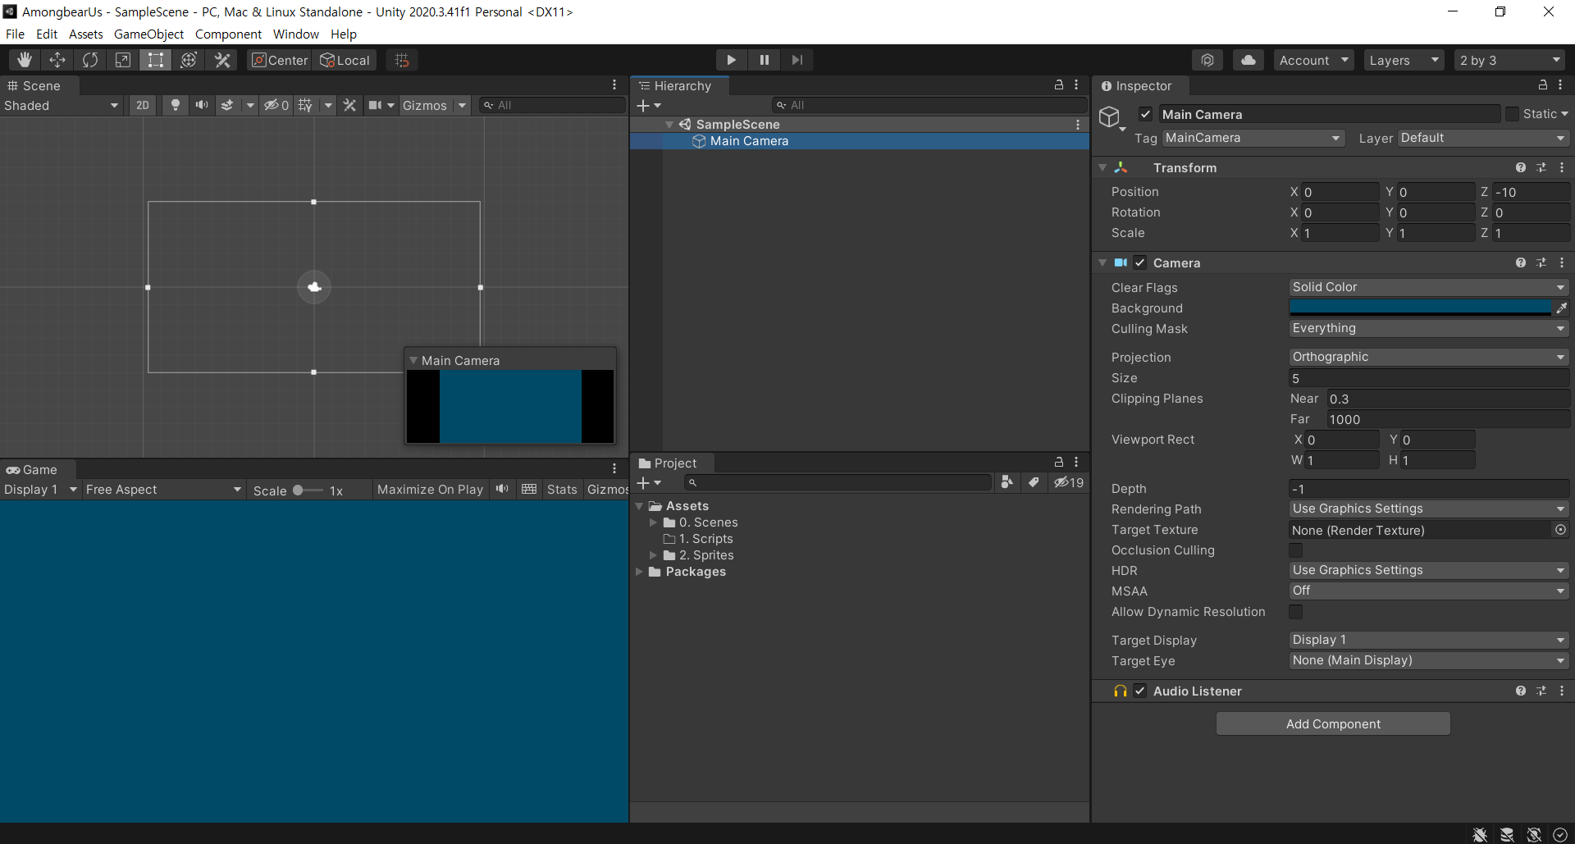1575x844 pixels.
Task: Open Shaded draw mode dropdown
Action: 62,105
